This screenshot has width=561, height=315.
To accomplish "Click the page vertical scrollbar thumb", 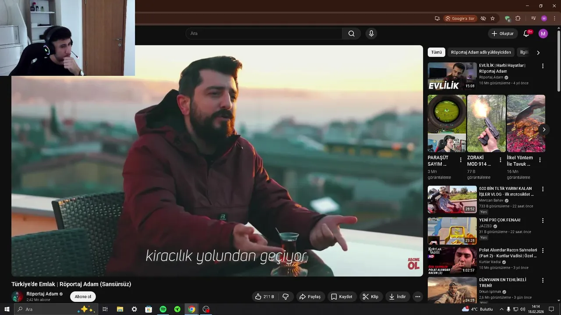I will tap(558, 61).
